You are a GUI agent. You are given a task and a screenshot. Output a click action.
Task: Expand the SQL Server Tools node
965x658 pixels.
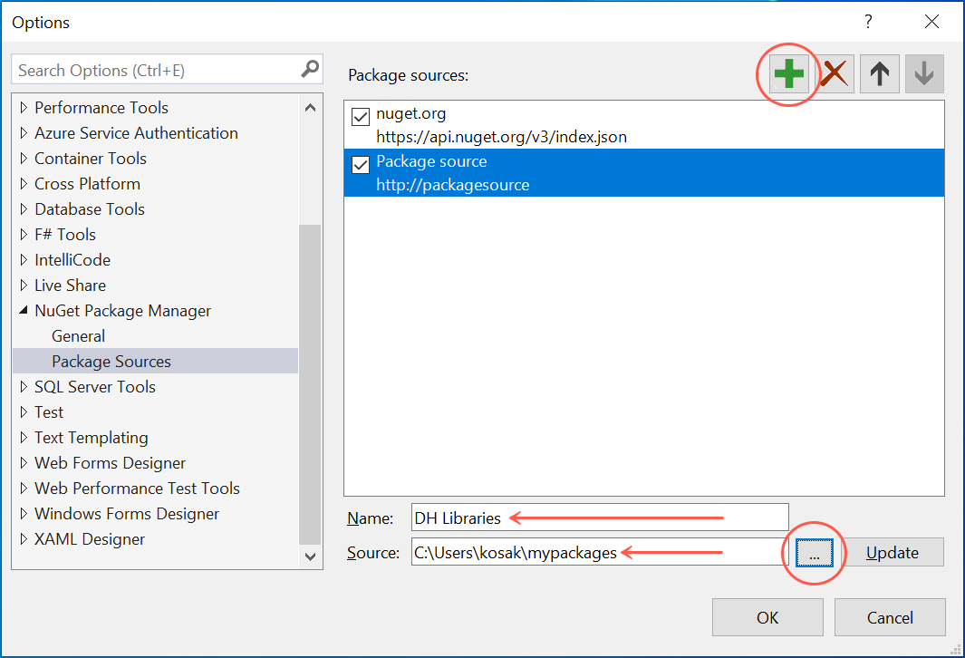coord(24,387)
